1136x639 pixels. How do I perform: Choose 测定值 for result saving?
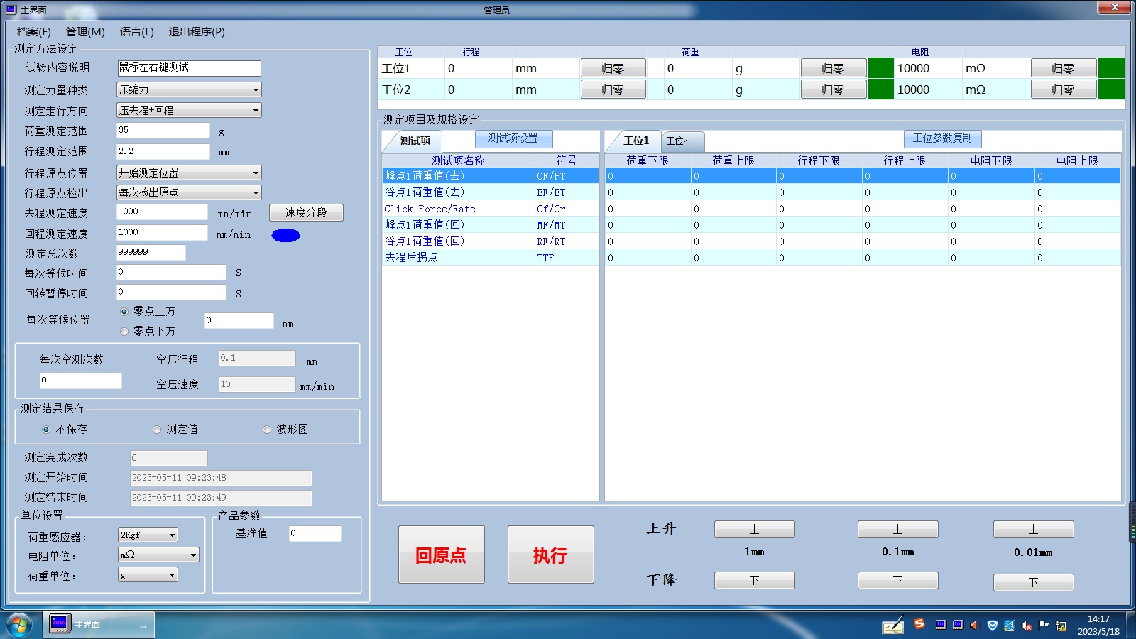coord(157,430)
